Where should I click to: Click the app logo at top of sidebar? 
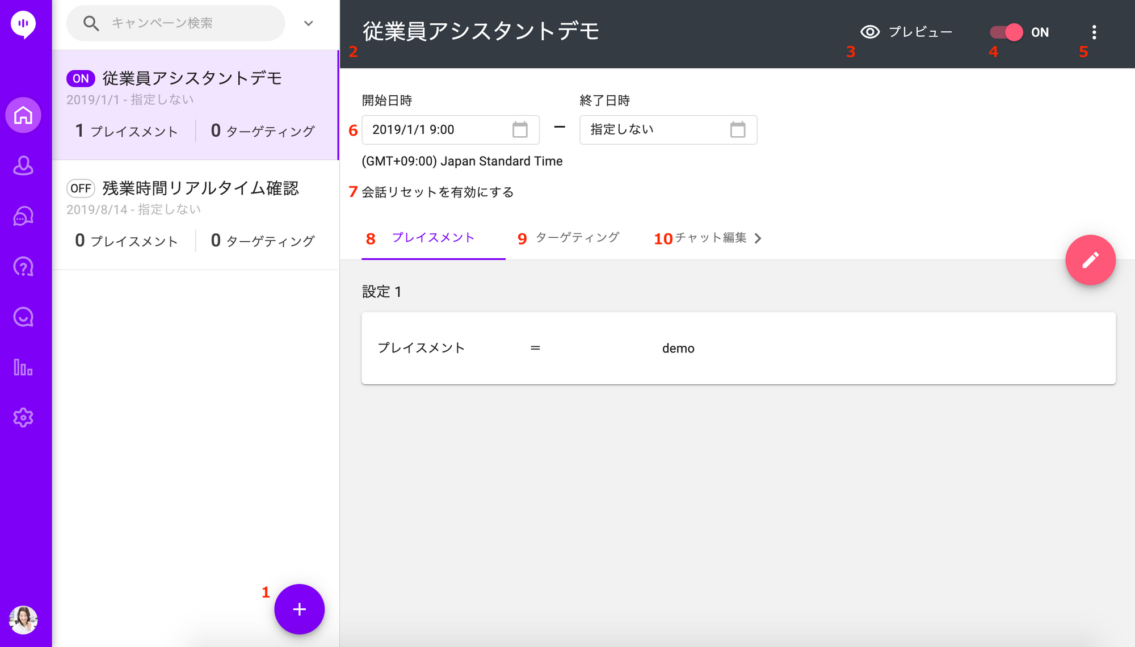23,24
